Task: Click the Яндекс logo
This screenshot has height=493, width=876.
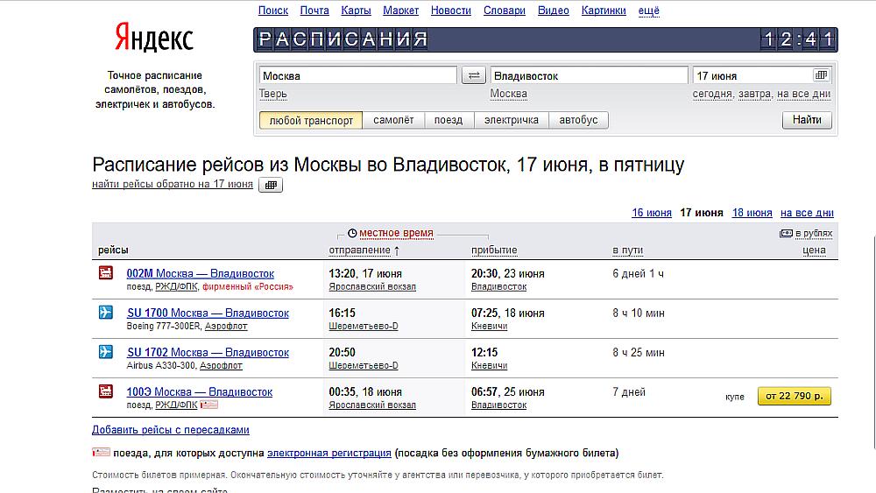Action: click(154, 38)
